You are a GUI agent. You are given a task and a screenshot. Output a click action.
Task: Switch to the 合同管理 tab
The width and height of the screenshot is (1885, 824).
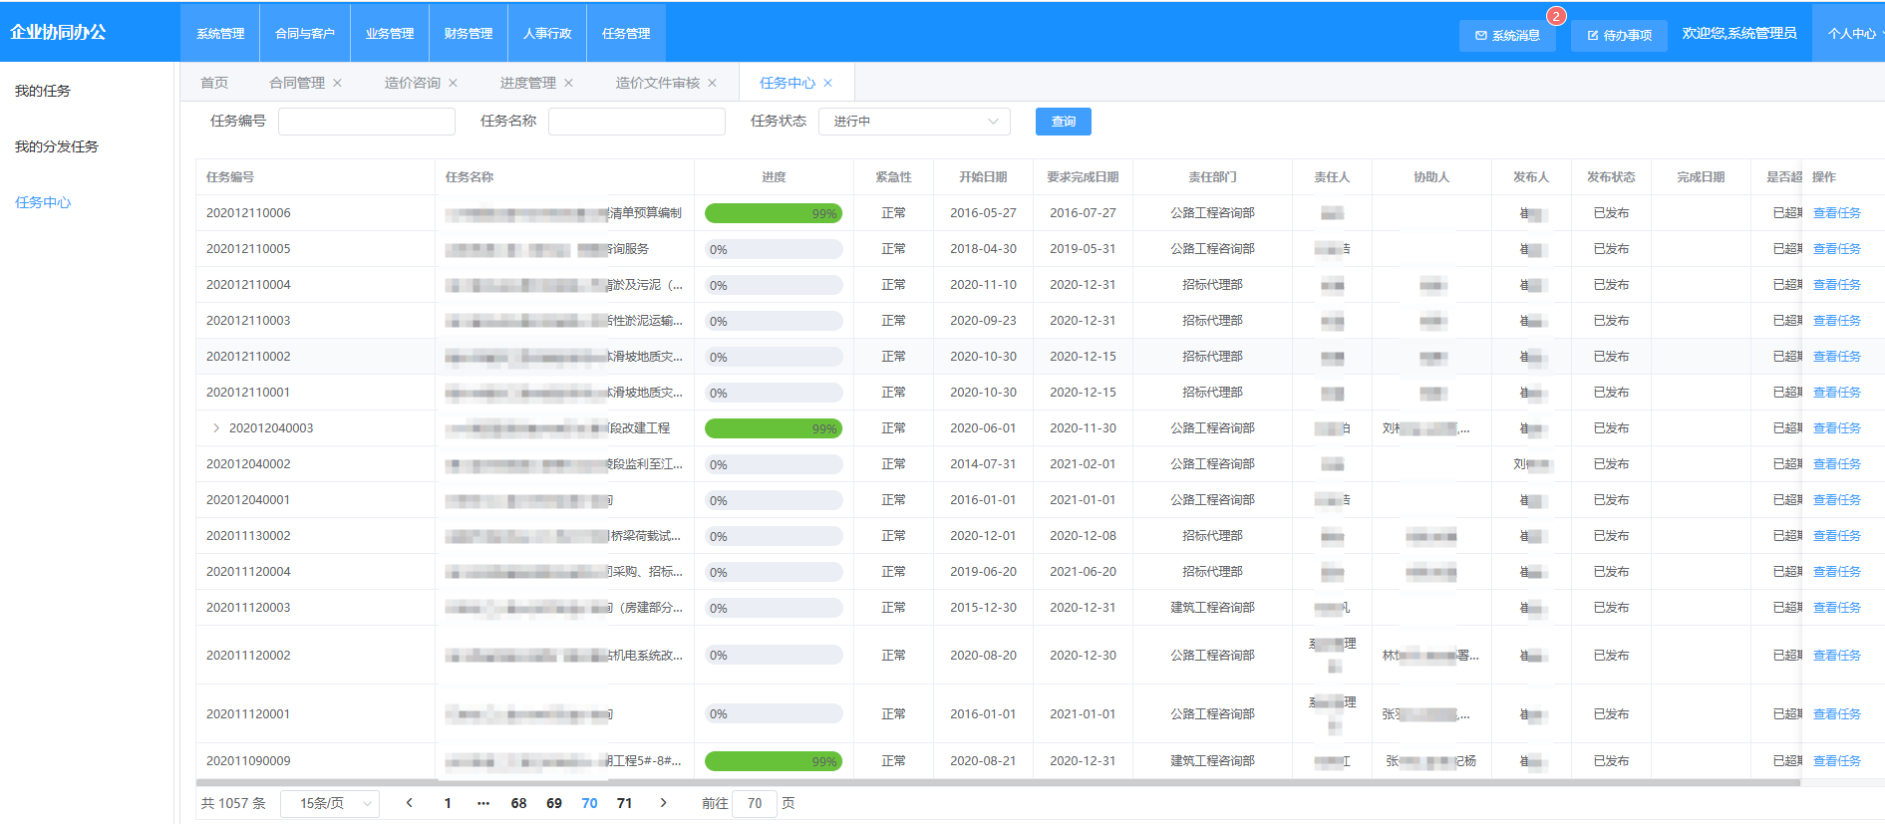[x=297, y=83]
